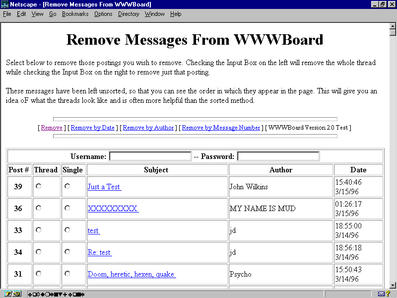Screen dimensions: 397x298
Task: Open Remove by Message Number link
Action: (221, 128)
